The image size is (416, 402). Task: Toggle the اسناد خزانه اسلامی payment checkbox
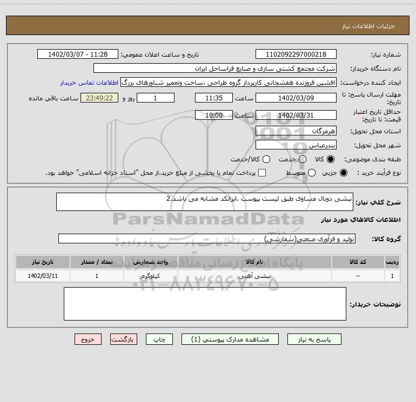coord(262,173)
